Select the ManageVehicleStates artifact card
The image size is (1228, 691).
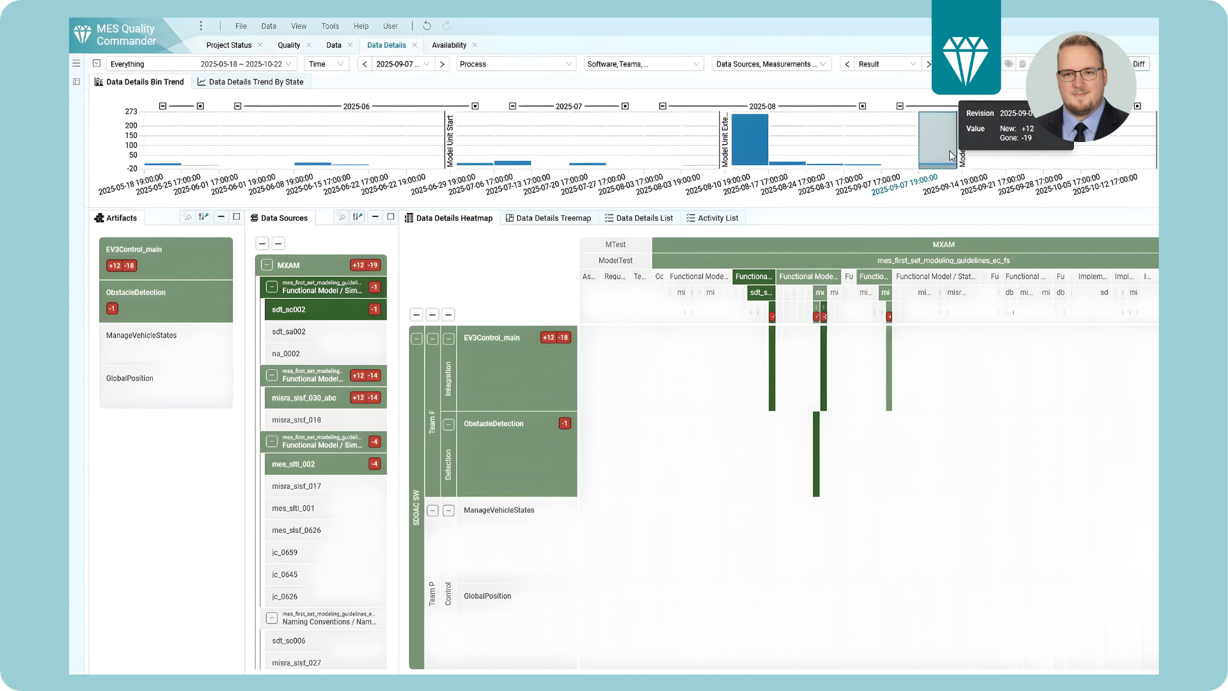coord(166,344)
